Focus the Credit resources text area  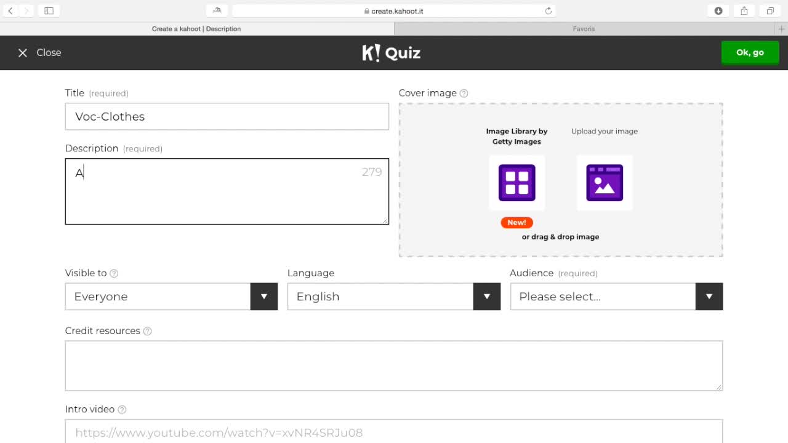[x=393, y=365]
